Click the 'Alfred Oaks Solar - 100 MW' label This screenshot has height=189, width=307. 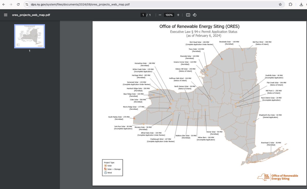click(x=151, y=133)
